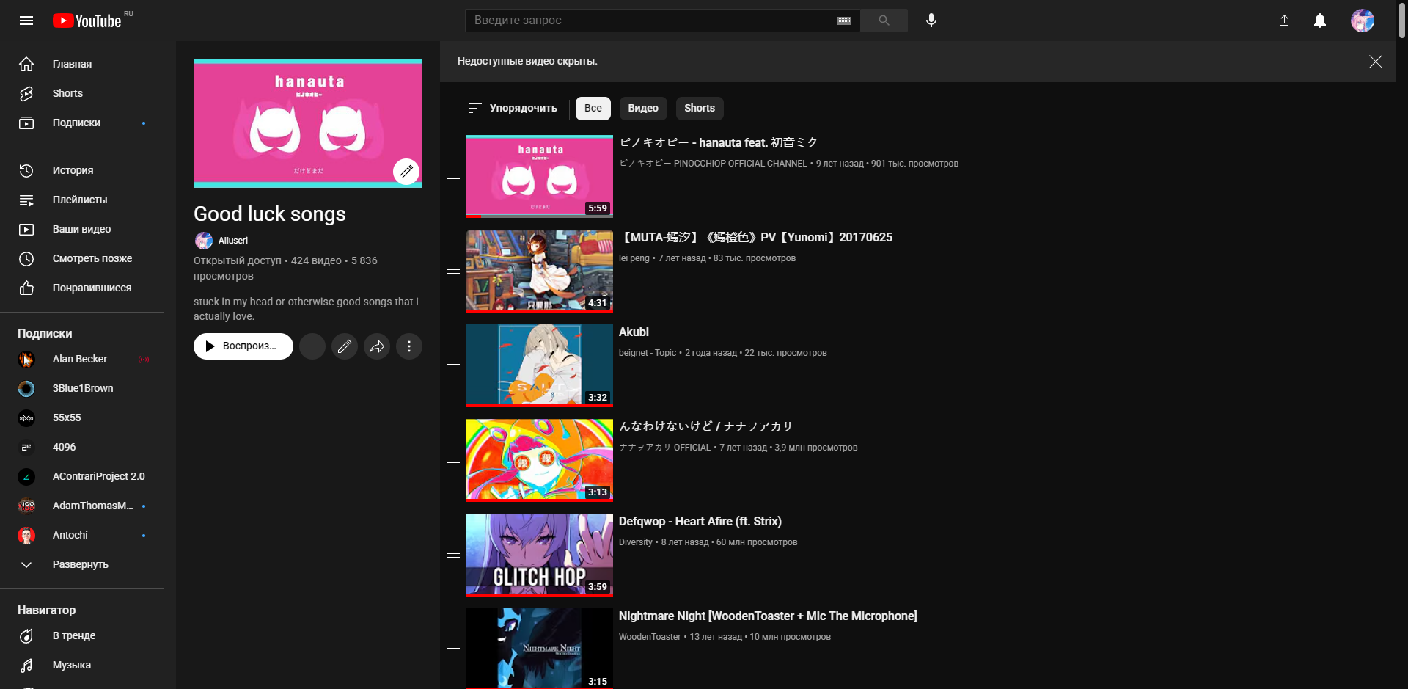Open the account avatar menu
Screen dimensions: 1408x689
(1363, 21)
